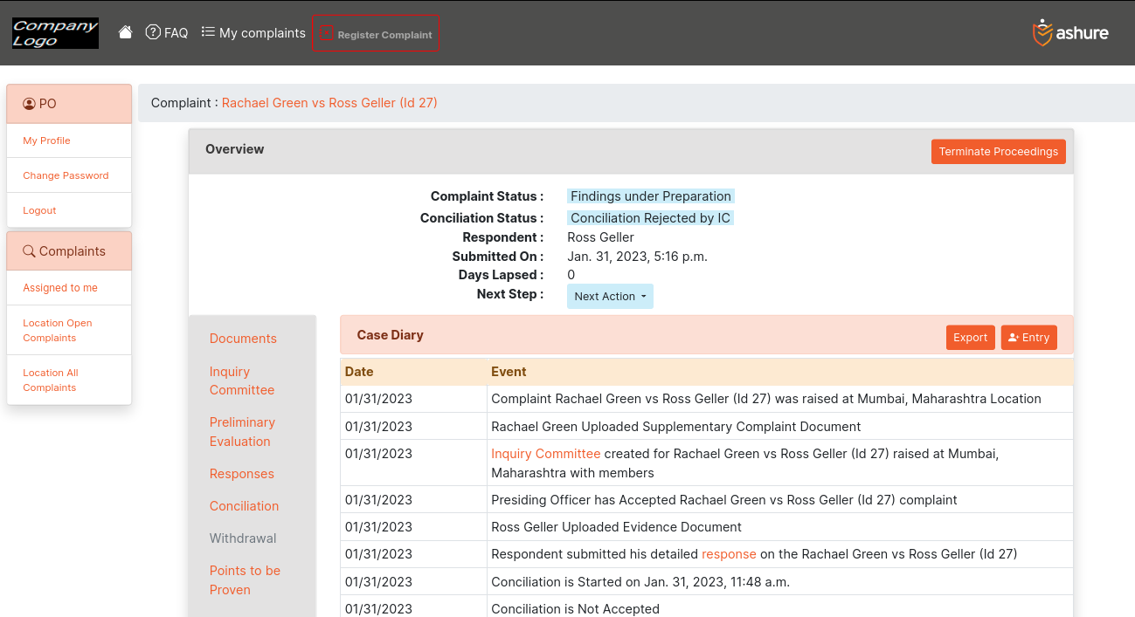Select respondent name Ross Geller in overview
1135x617 pixels.
[x=600, y=237]
